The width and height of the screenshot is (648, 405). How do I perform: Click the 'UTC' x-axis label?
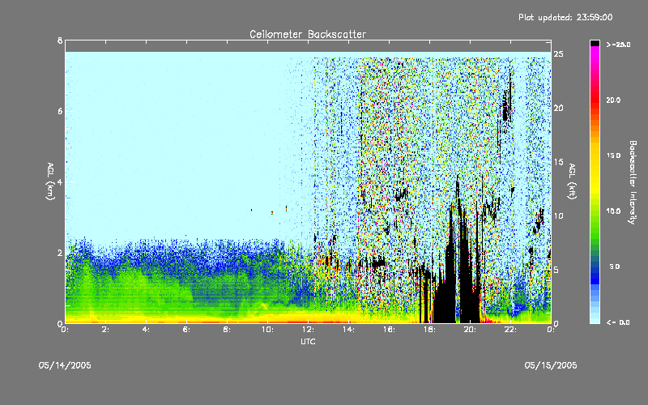[308, 341]
